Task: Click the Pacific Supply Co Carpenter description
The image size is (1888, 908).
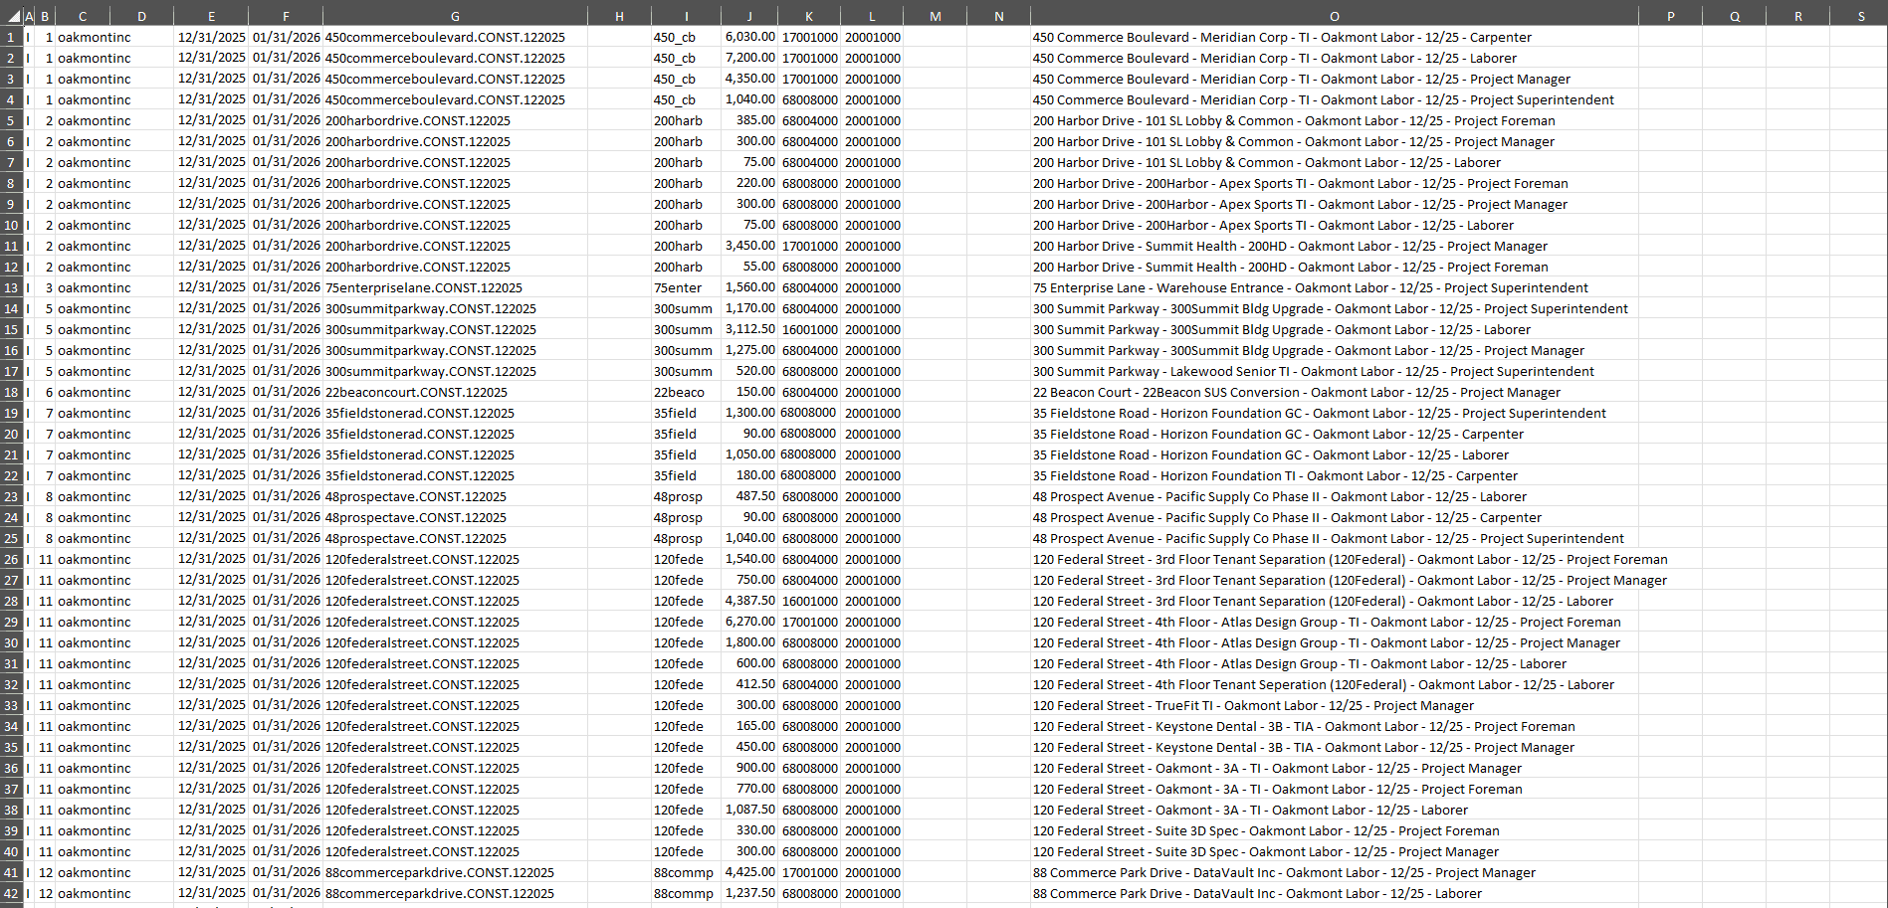Action: coord(1334,517)
